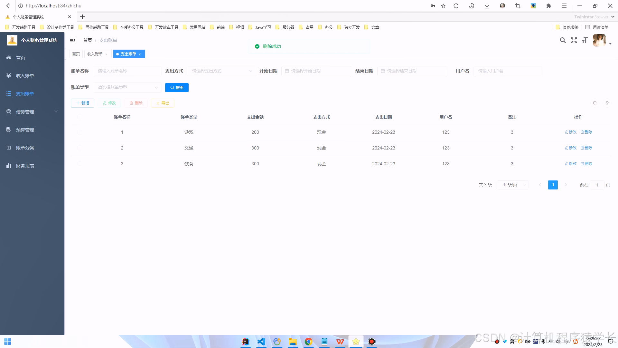This screenshot has width=618, height=348.
Task: Check the row checkbox for 游戏
Action: pos(80,132)
